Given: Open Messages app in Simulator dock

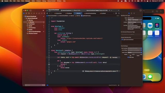Looking at the screenshot, I should pos(150,77).
